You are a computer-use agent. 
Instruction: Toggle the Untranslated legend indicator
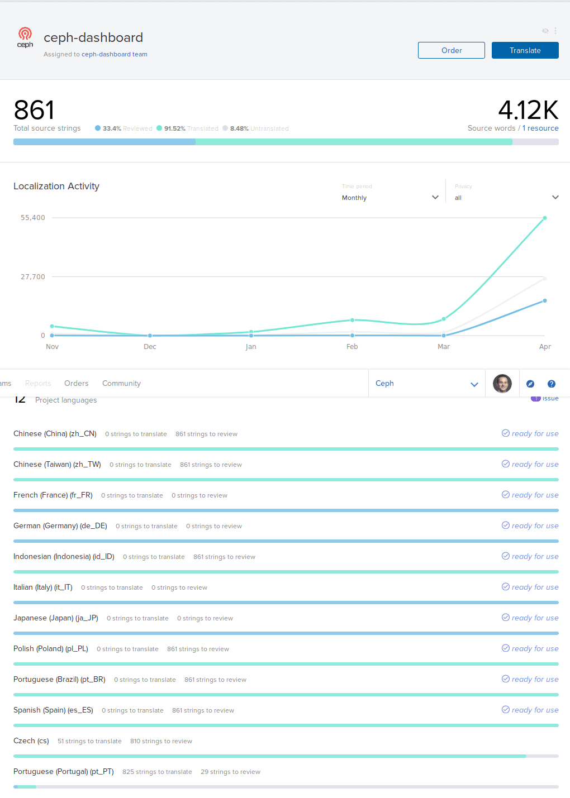click(225, 128)
